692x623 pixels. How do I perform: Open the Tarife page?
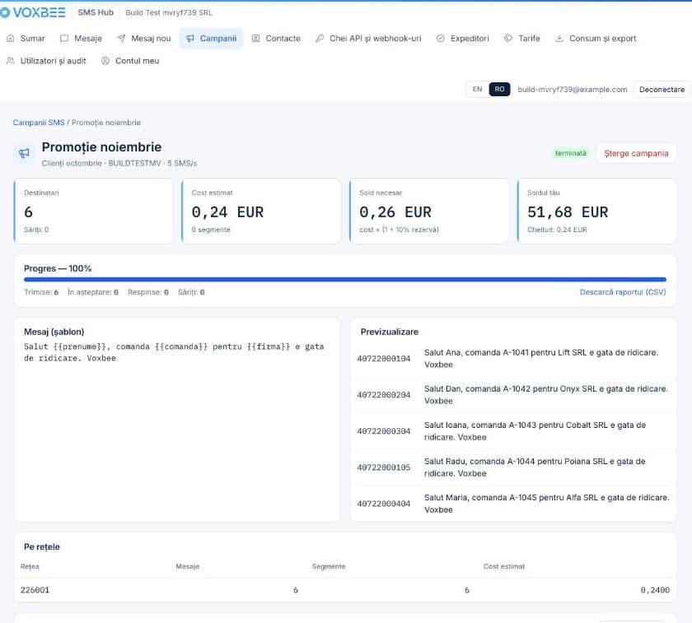[x=522, y=39]
